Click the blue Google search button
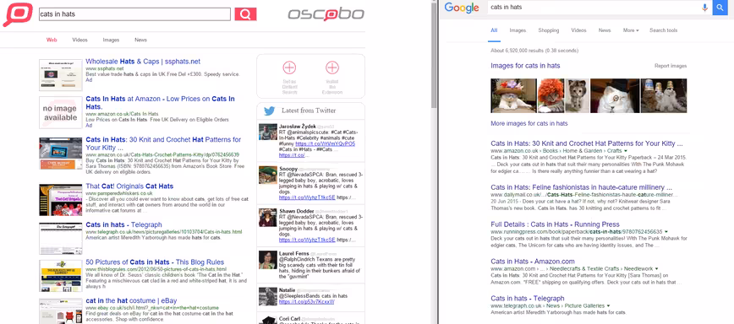The width and height of the screenshot is (734, 324). 720,8
